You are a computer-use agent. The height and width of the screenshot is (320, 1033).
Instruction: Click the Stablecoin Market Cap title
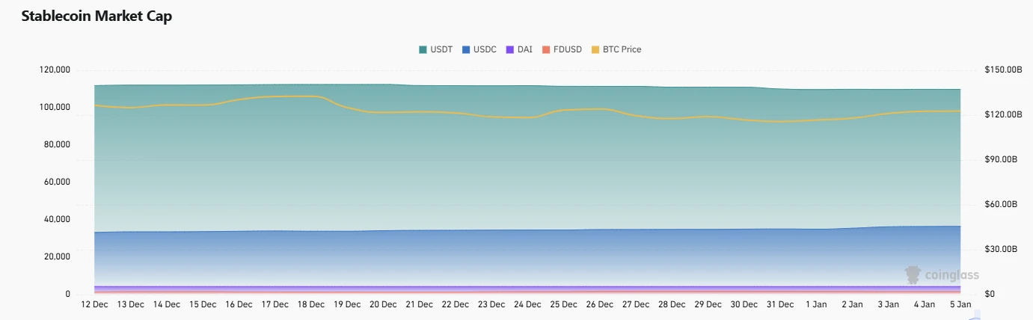(96, 16)
